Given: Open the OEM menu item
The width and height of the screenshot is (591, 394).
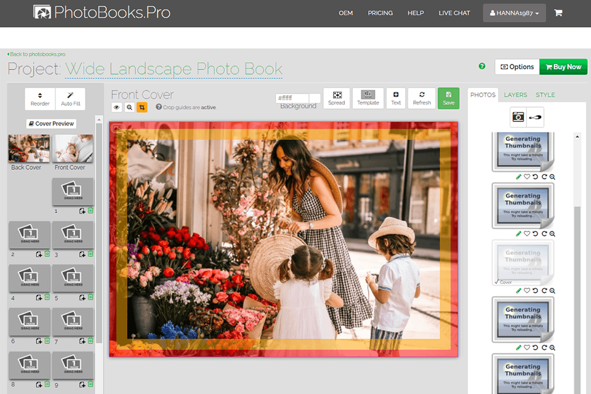Looking at the screenshot, I should [345, 13].
